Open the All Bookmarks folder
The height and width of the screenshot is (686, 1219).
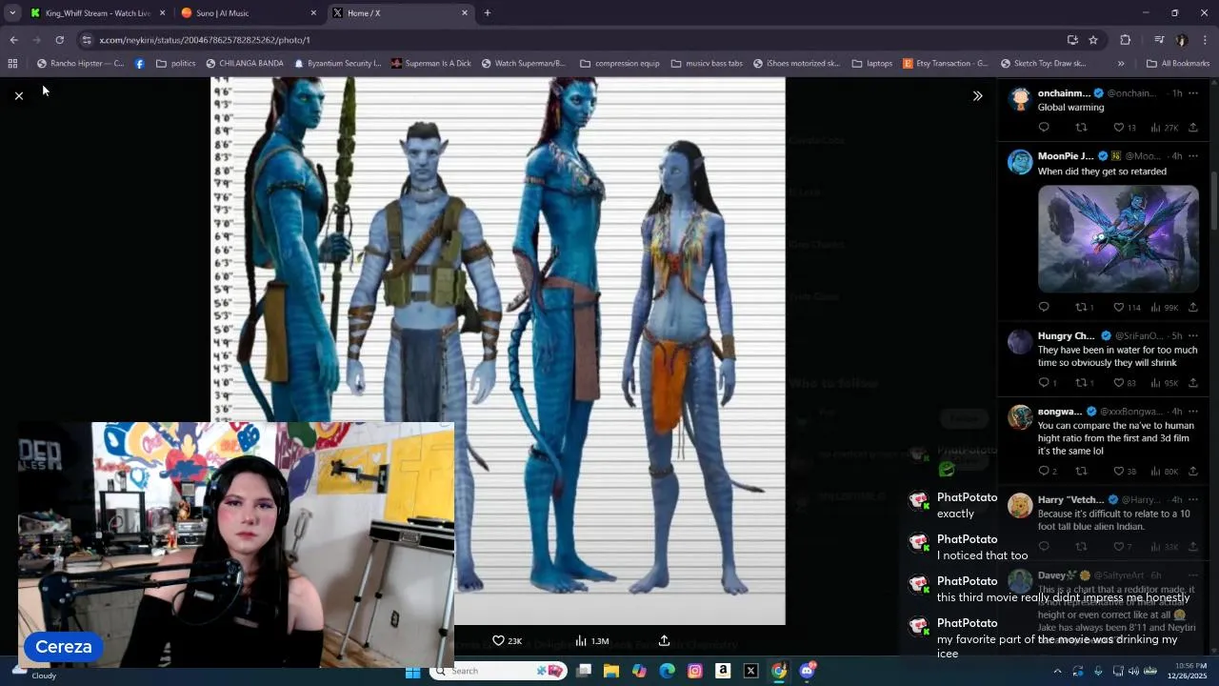[x=1178, y=64]
